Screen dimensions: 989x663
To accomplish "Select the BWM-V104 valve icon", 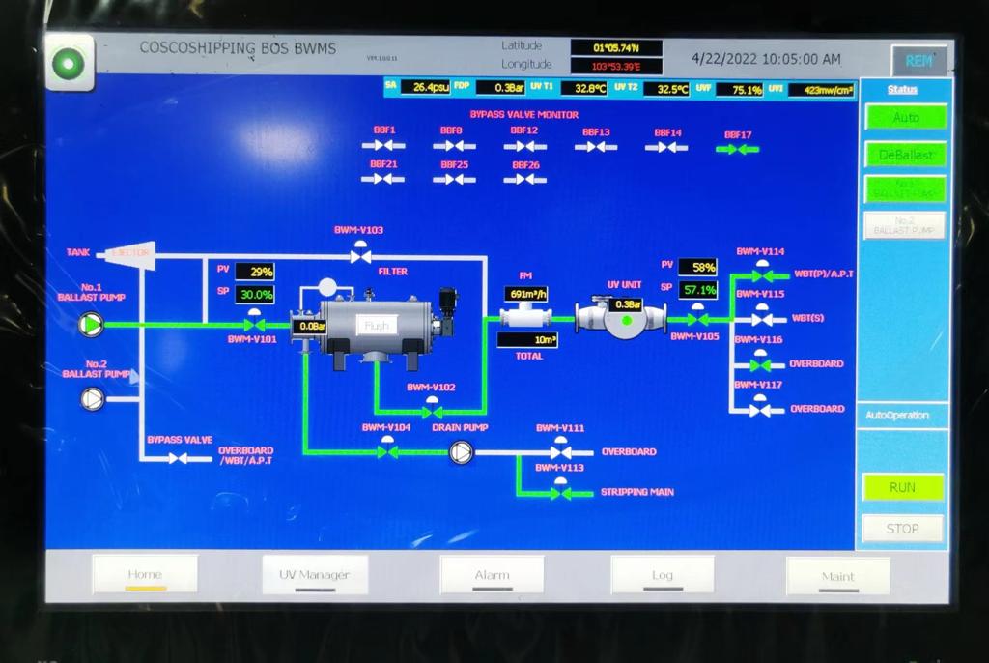I will click(387, 449).
